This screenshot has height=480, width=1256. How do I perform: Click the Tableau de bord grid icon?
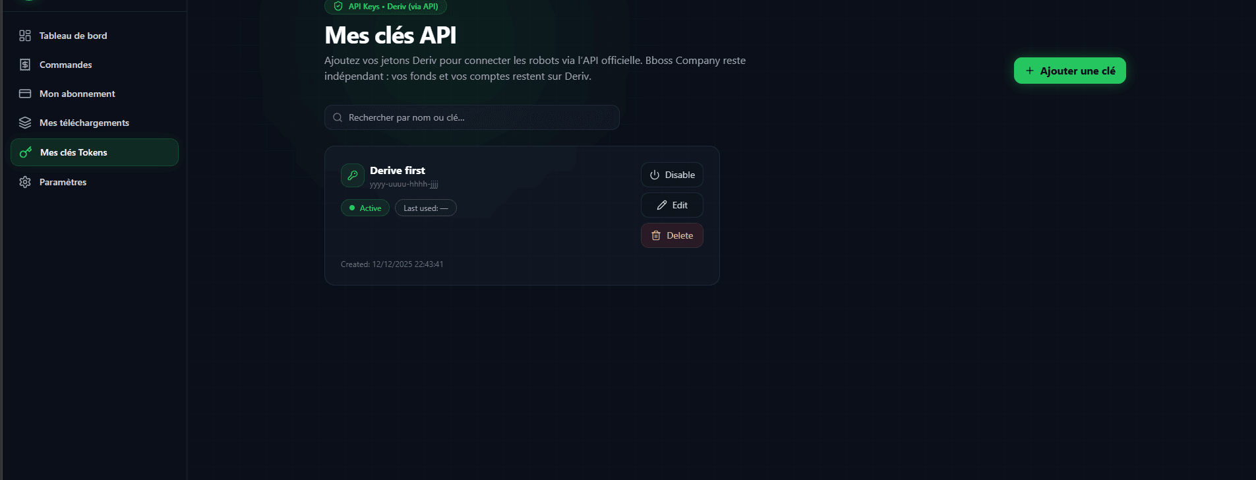point(25,36)
